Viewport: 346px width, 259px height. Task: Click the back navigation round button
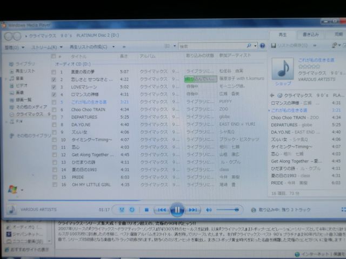pyautogui.click(x=9, y=36)
